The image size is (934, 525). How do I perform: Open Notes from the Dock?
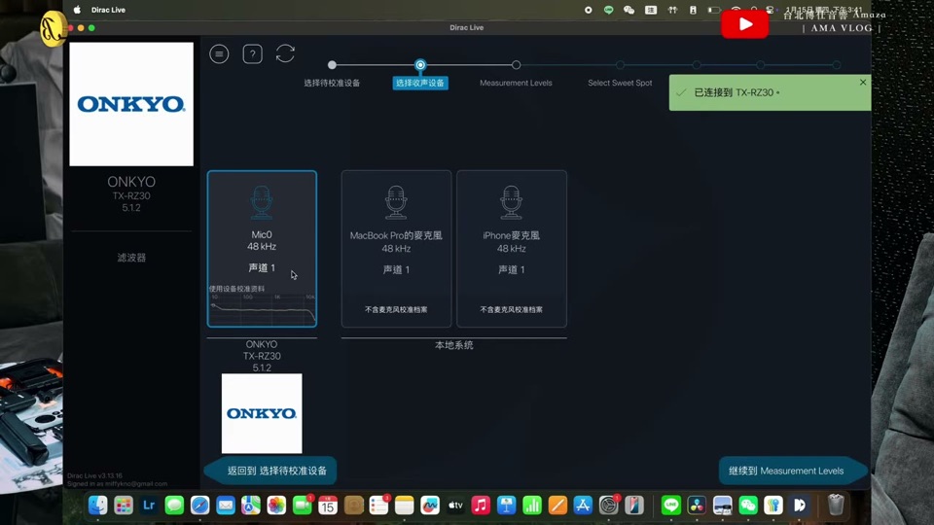[405, 506]
